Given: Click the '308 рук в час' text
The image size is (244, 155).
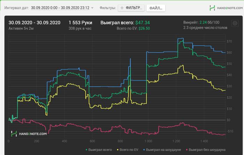Looking at the screenshot, I should pos(80,29).
